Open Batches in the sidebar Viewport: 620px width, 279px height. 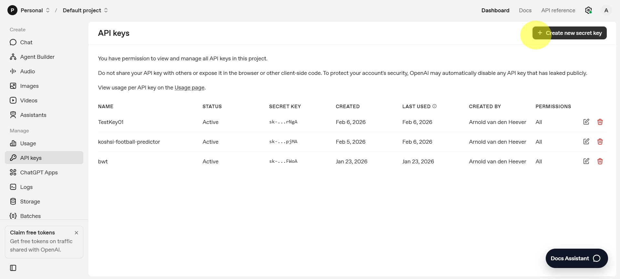(x=44, y=216)
